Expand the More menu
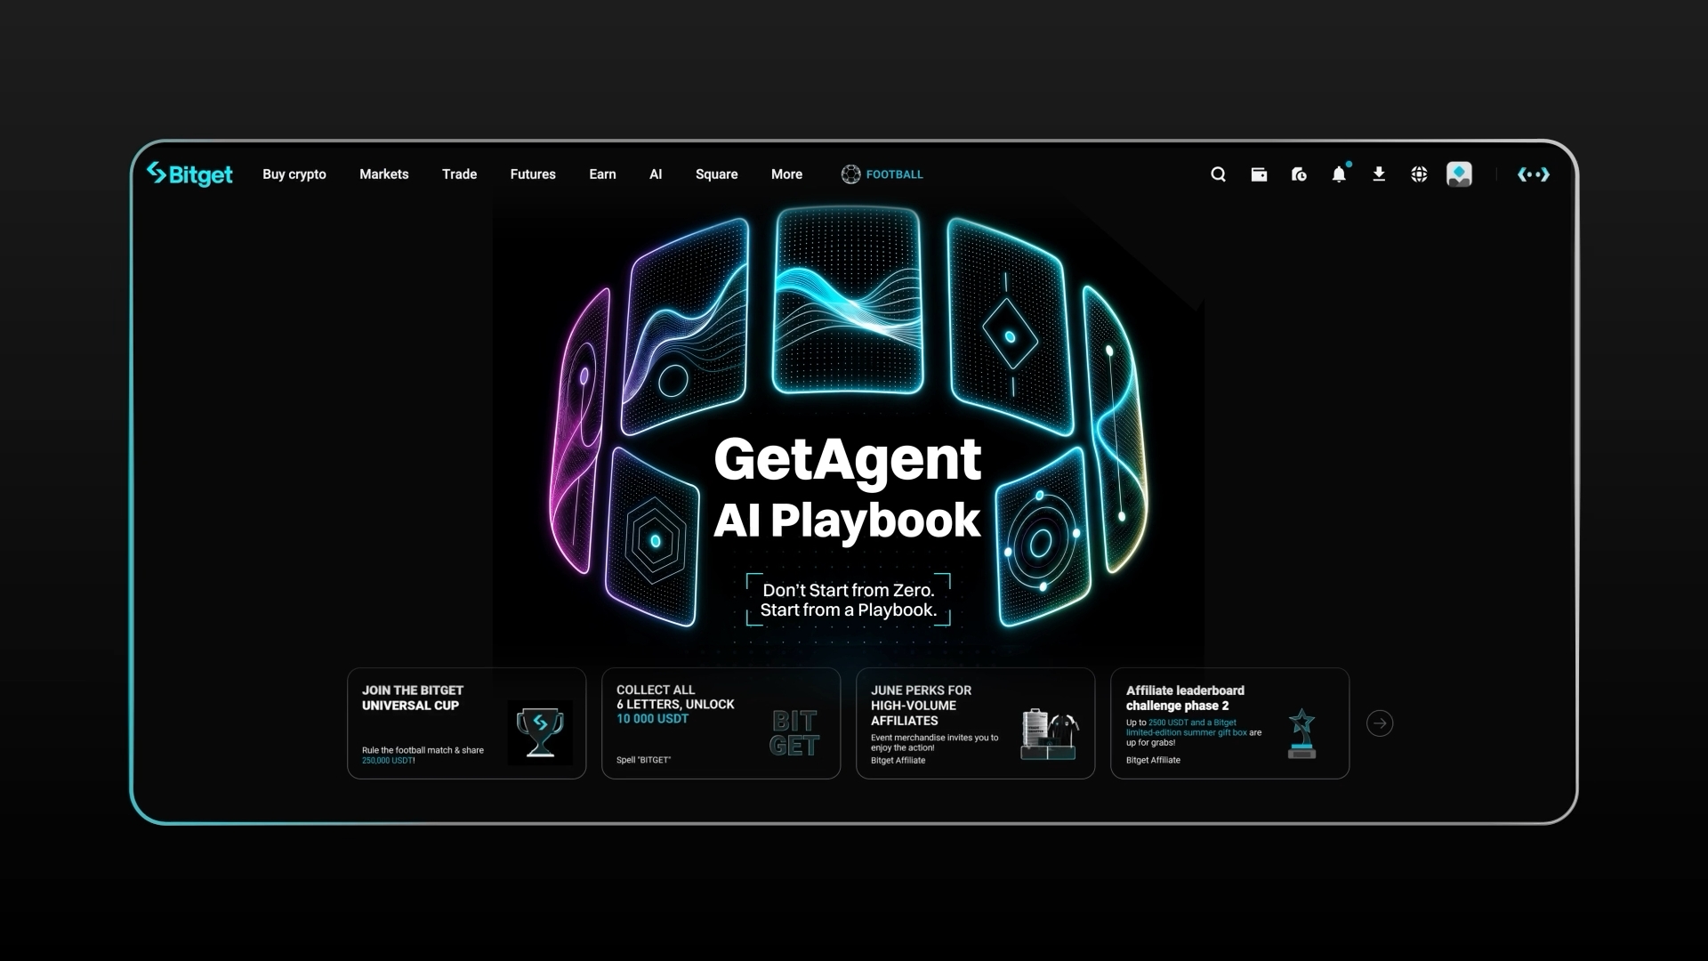 [x=786, y=174]
